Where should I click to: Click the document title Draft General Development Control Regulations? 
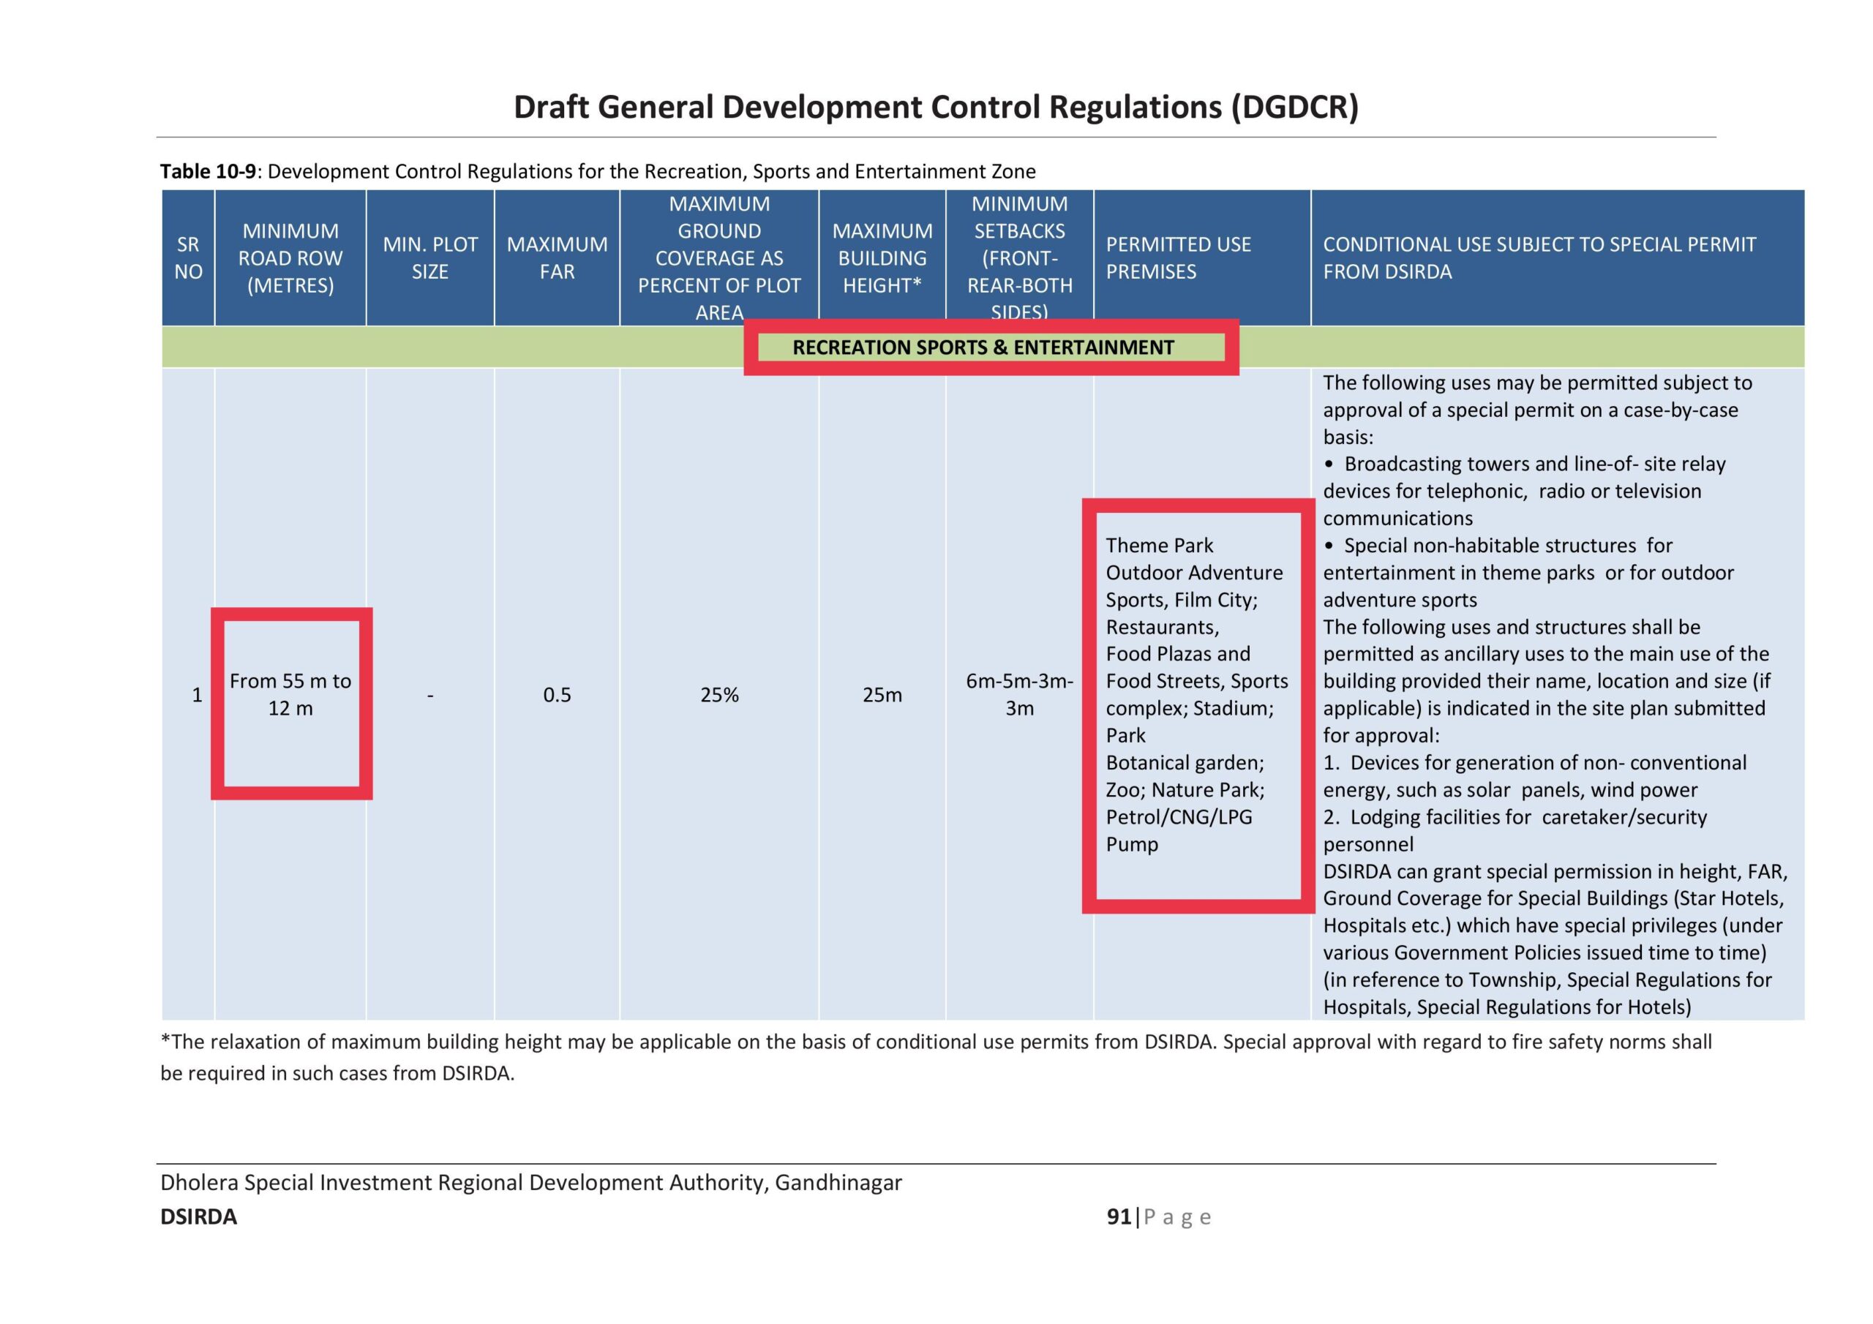(936, 107)
